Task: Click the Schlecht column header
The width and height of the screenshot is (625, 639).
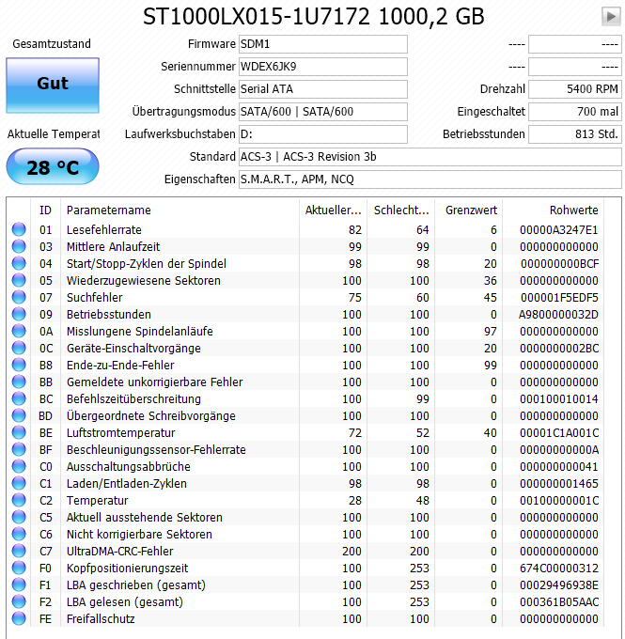Action: point(401,210)
